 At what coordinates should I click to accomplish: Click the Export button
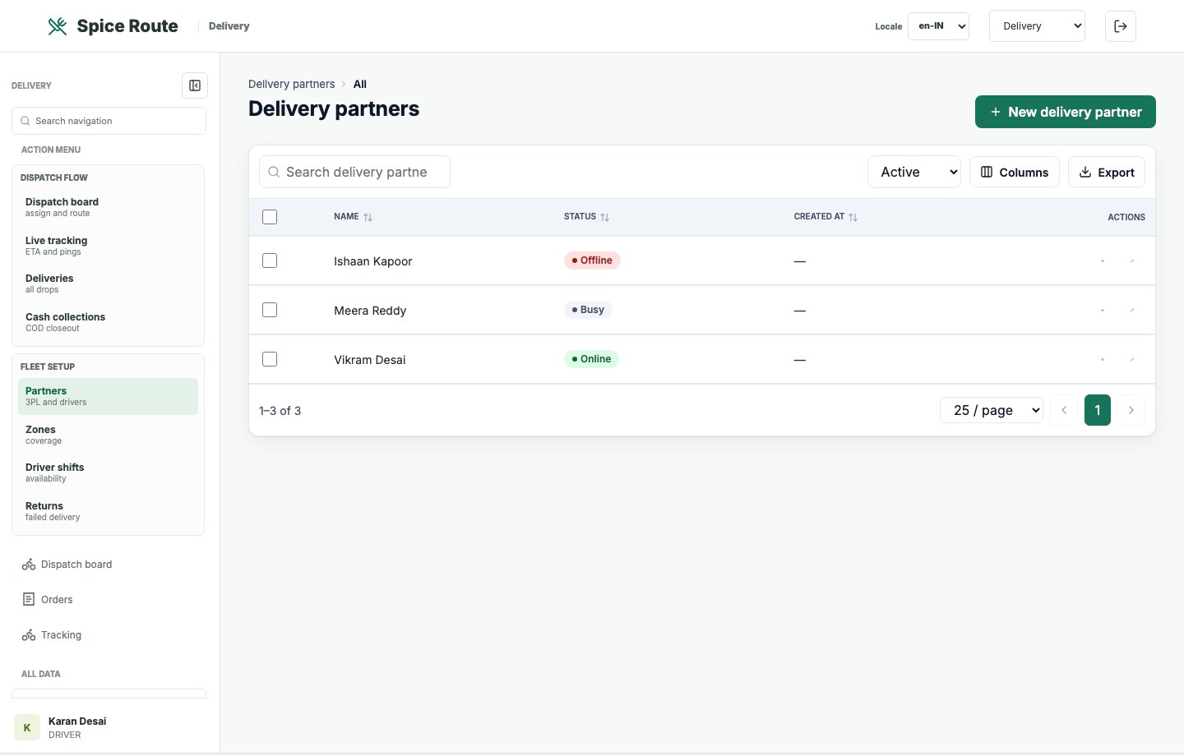tap(1107, 172)
